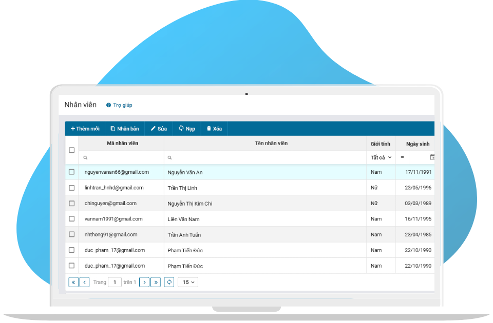Open the '=' date filter operator selector

tap(402, 157)
